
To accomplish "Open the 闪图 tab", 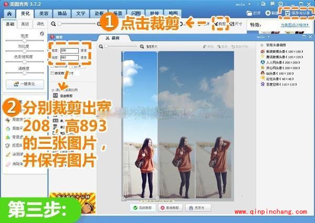I will pyautogui.click(x=136, y=14).
